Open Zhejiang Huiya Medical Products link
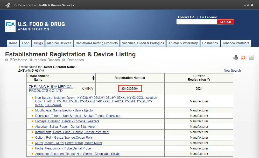The height and width of the screenshot is (158, 259). coord(51,89)
